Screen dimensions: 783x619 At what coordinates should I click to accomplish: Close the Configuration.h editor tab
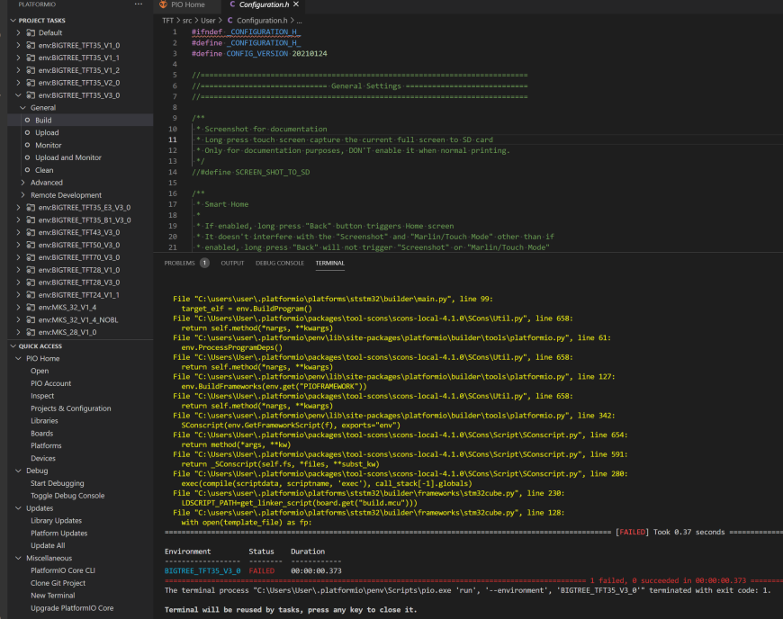296,4
